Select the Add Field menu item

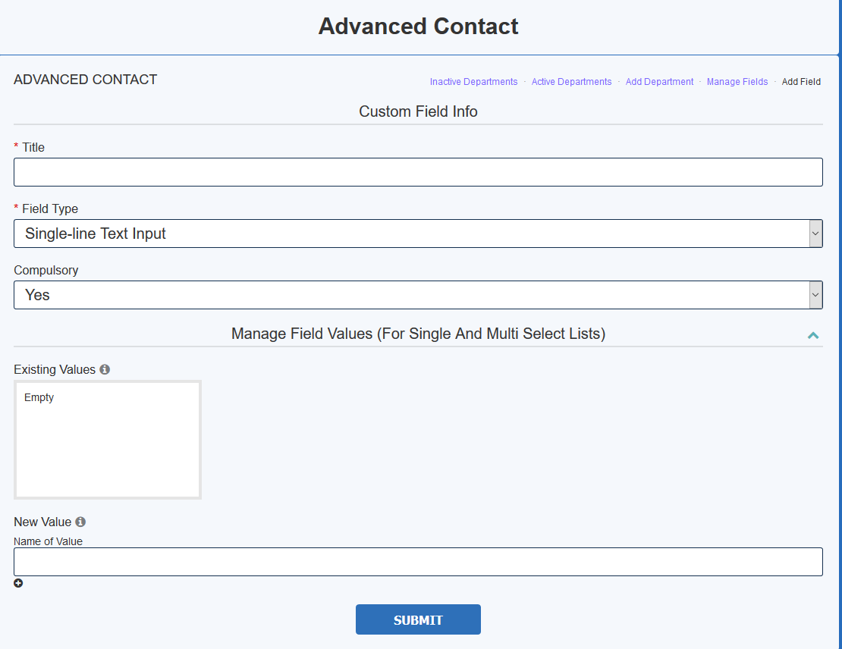pos(801,82)
